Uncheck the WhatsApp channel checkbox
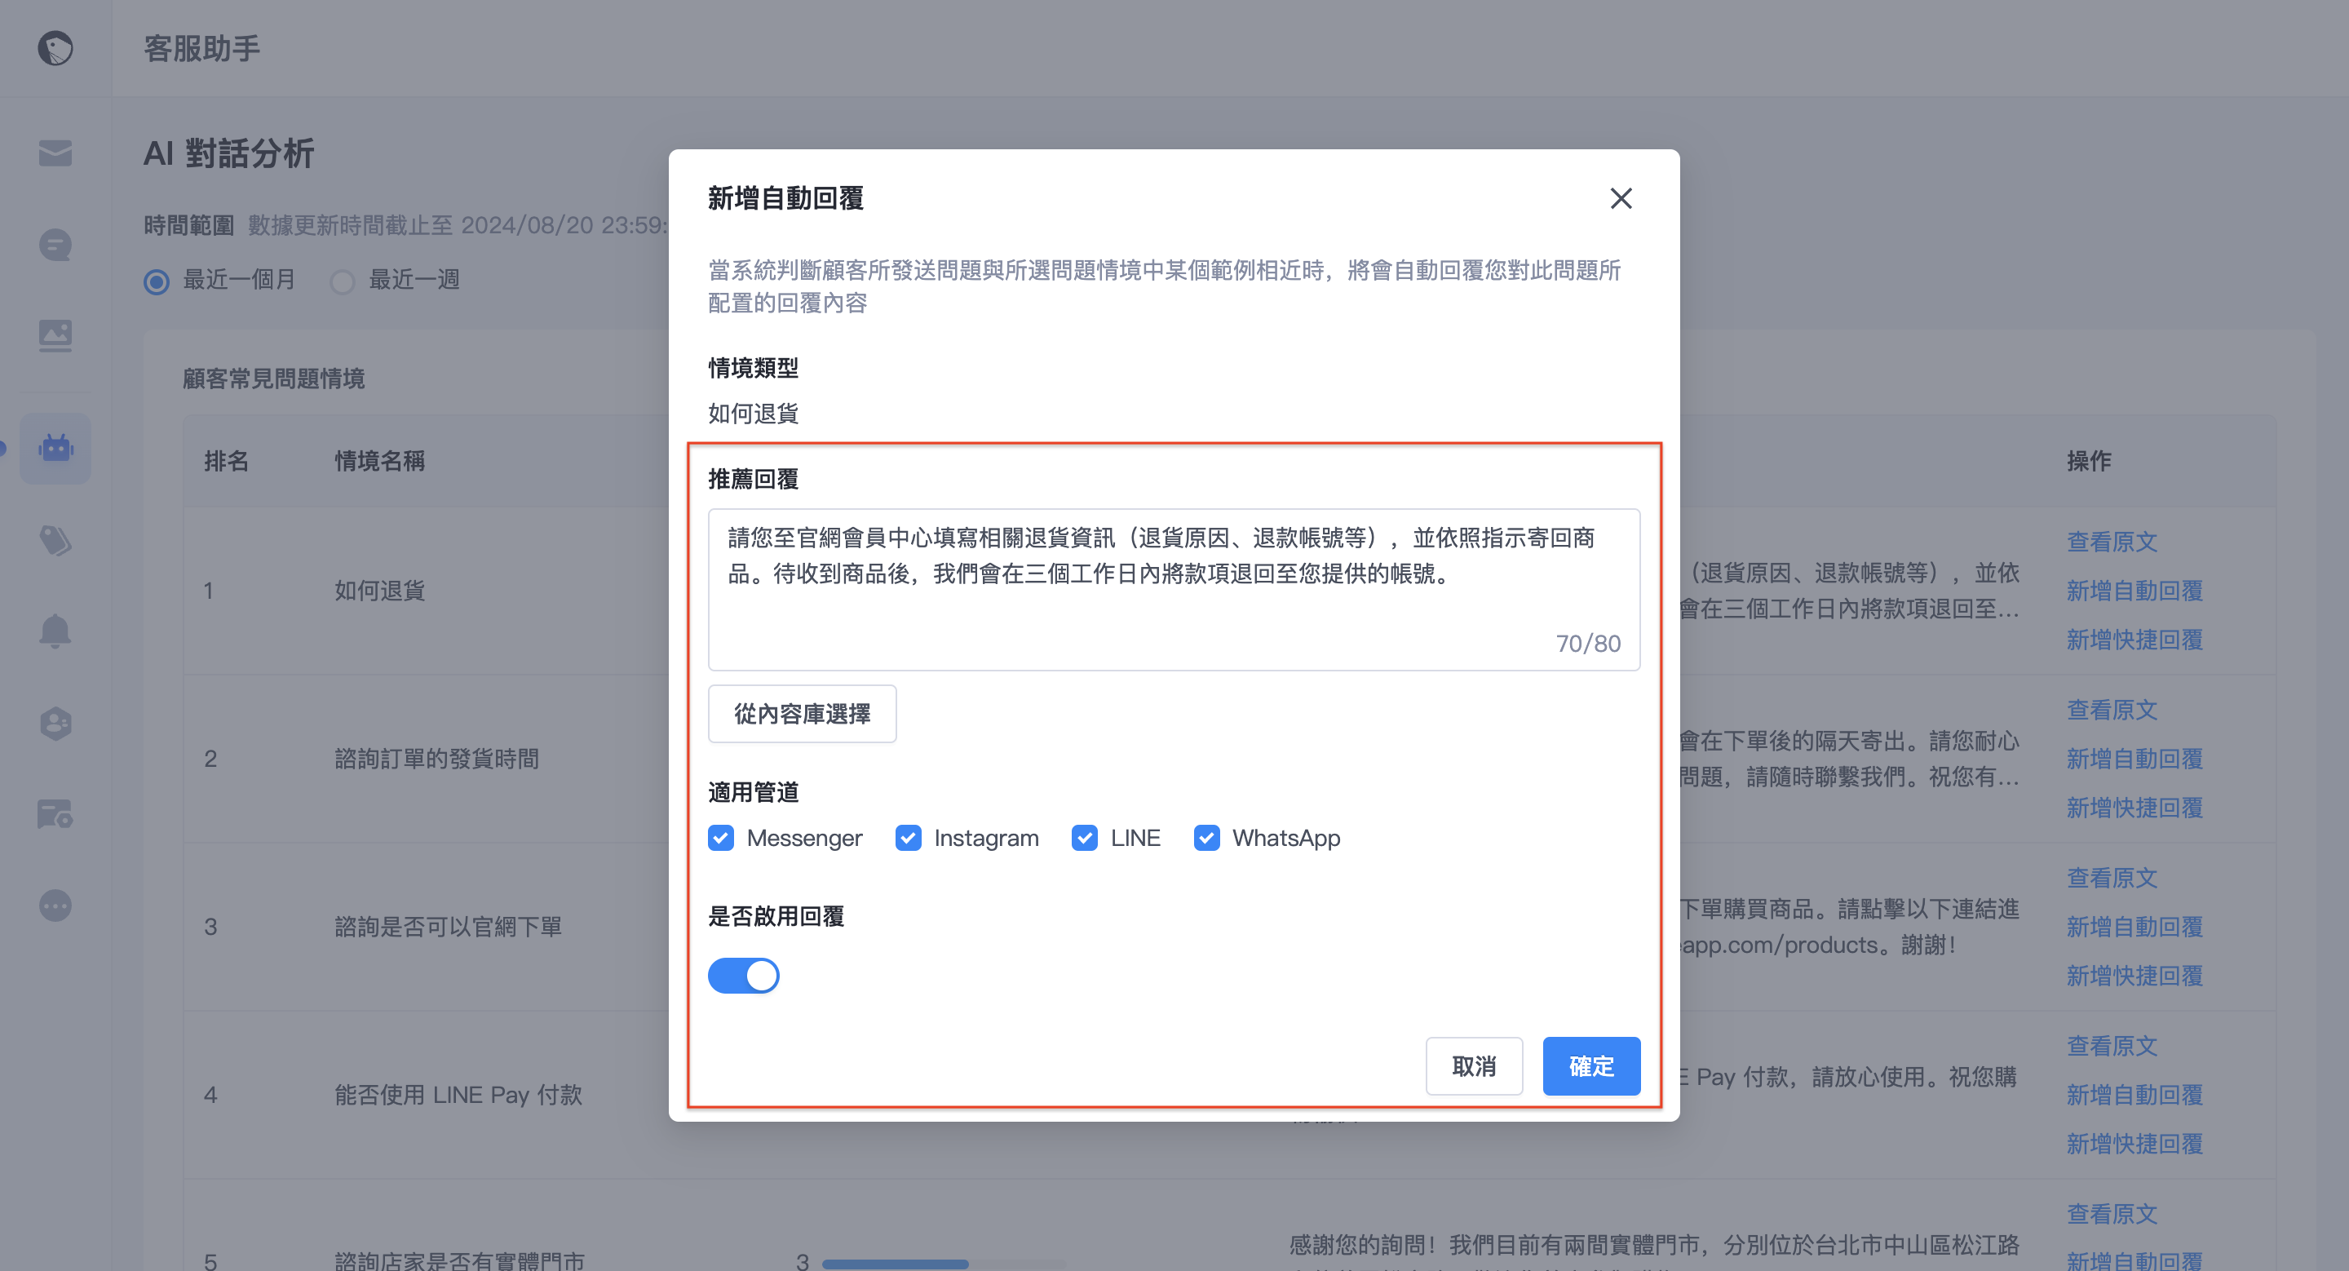Image resolution: width=2349 pixels, height=1271 pixels. coord(1205,838)
